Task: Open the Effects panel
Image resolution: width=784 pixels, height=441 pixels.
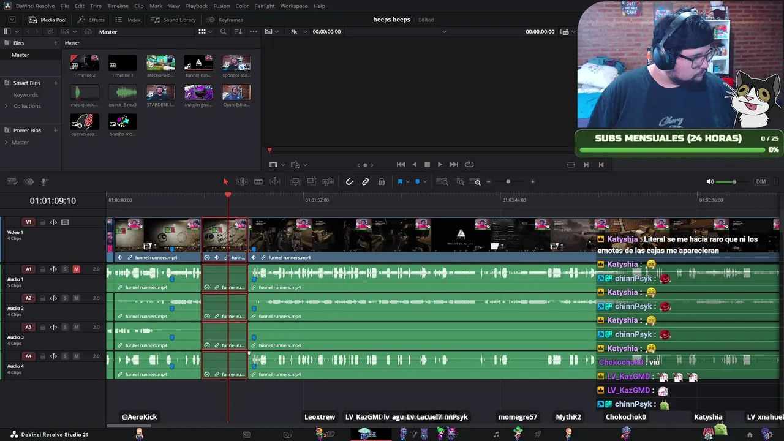Action: pos(91,20)
